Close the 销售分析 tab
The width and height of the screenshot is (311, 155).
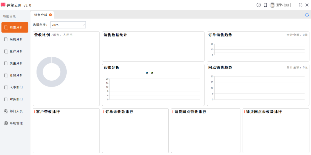click(50, 15)
